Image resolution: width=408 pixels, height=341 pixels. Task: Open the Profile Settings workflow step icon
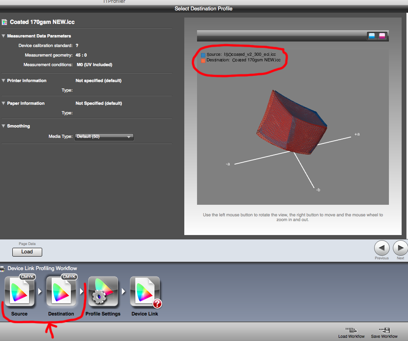[x=103, y=291]
